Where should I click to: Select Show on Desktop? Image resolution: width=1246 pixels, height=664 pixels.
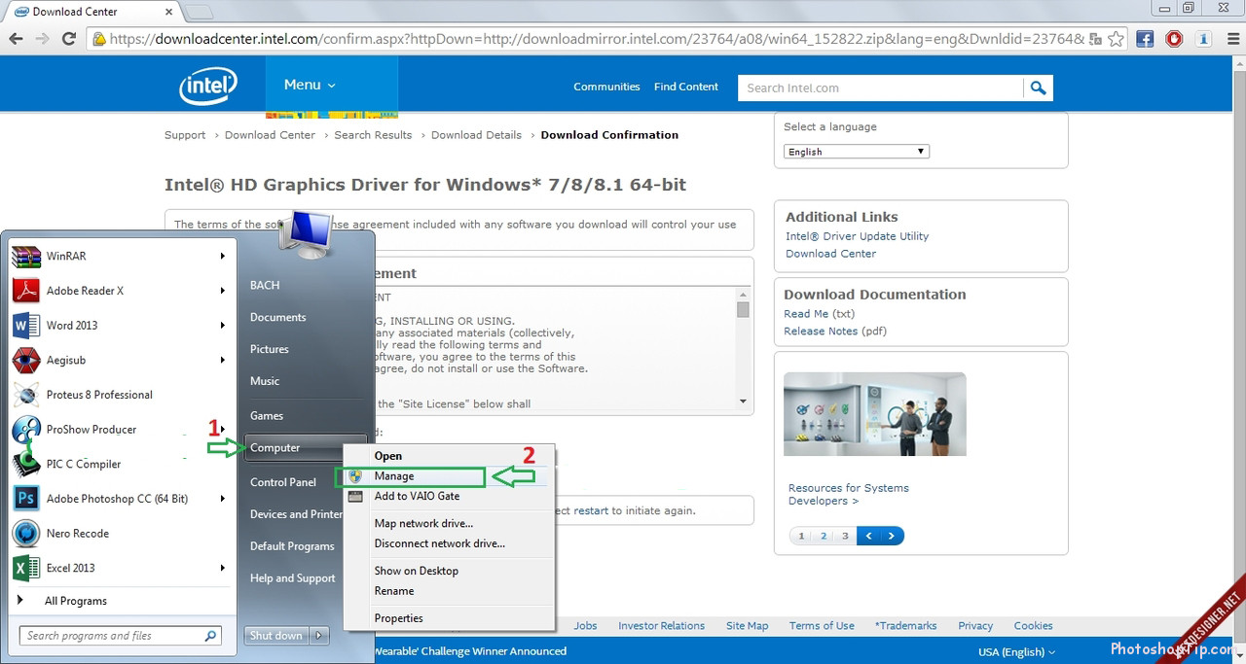(450, 571)
